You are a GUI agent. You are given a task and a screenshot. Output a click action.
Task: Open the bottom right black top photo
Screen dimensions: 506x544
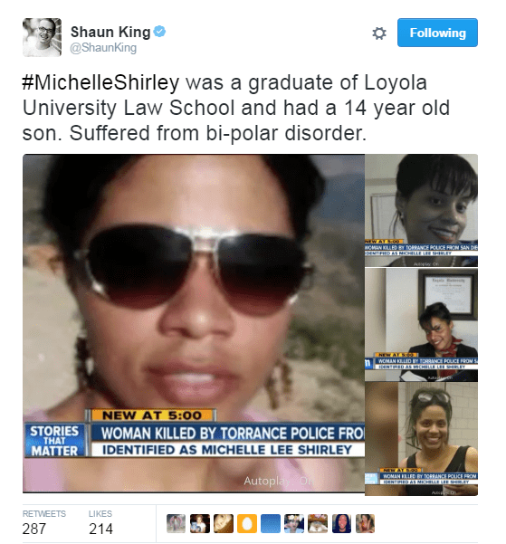point(421,439)
